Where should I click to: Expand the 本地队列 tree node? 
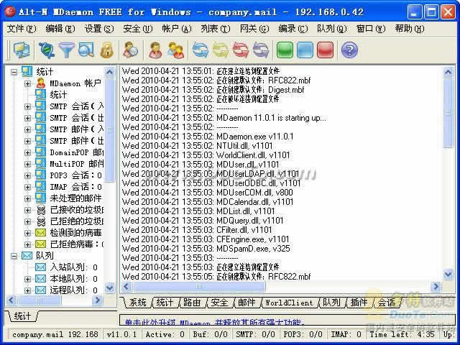[x=28, y=279]
